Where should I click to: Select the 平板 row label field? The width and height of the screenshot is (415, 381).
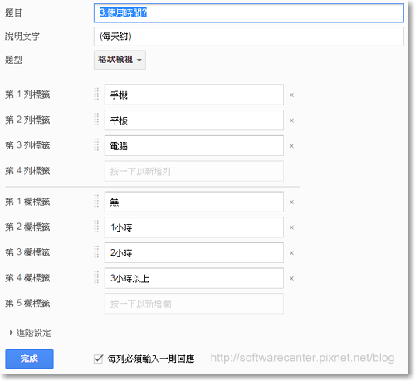coord(194,120)
